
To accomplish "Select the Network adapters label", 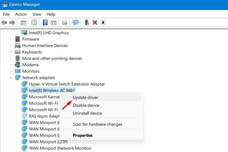I will tap(39, 78).
